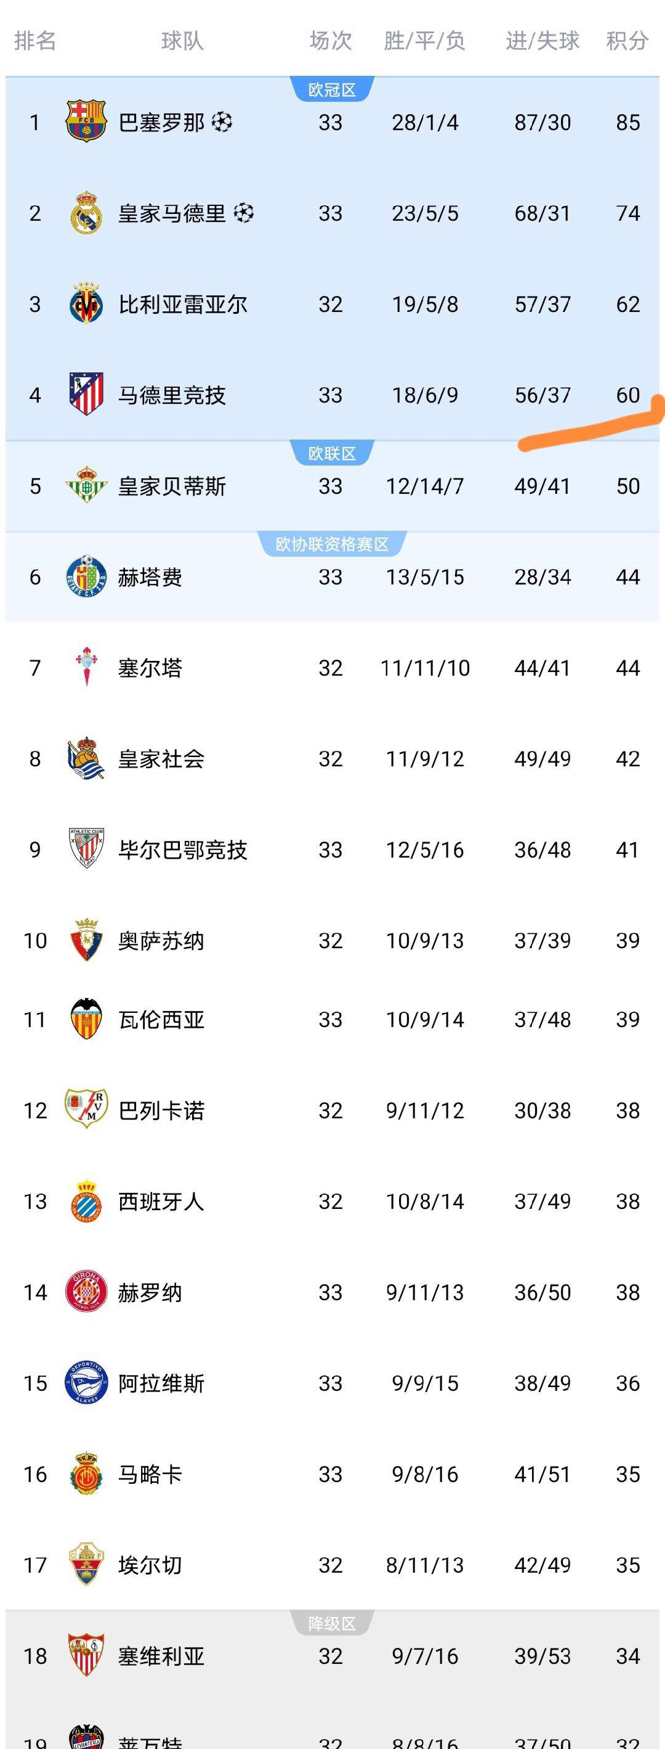Click the Getafe blue round crest
The width and height of the screenshot is (665, 1749).
86,576
